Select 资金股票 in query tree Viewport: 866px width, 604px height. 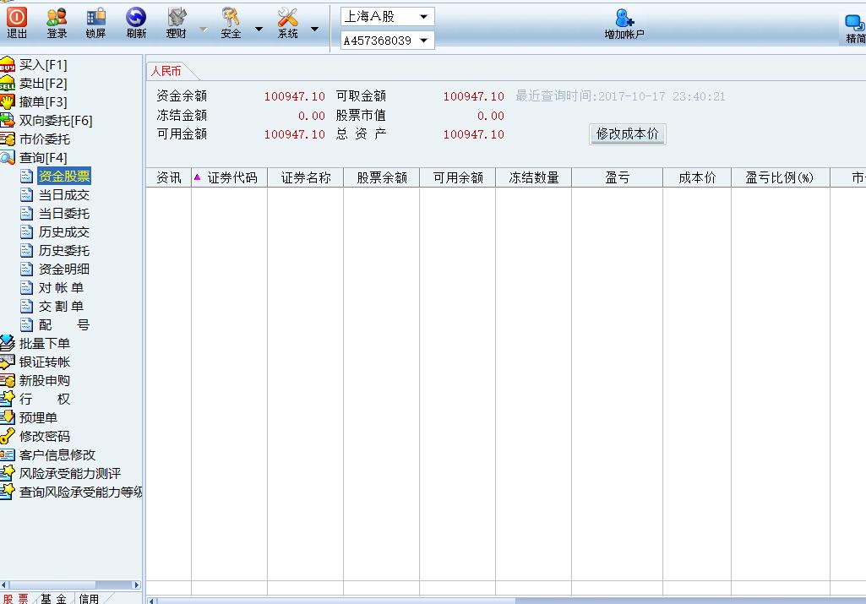[64, 176]
